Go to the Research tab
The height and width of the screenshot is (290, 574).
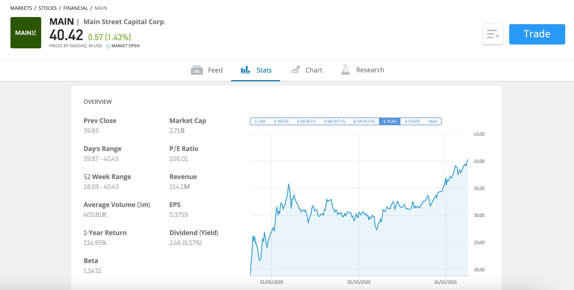pos(363,70)
